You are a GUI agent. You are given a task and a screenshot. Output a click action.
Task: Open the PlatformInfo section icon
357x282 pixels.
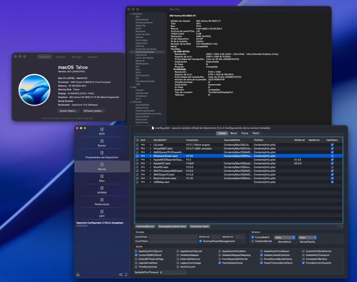tap(102, 200)
